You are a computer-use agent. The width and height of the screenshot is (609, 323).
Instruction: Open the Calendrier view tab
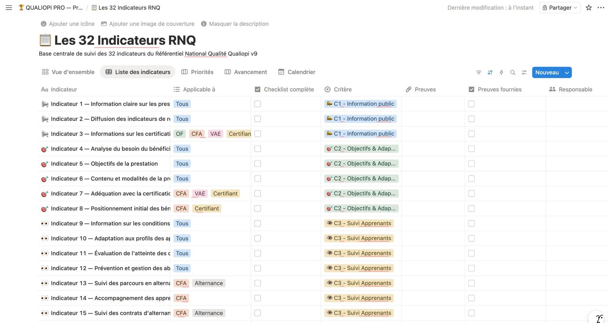coord(297,72)
